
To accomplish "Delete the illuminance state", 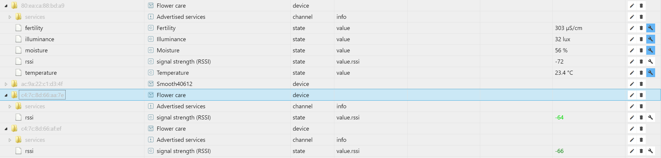I will [641, 39].
